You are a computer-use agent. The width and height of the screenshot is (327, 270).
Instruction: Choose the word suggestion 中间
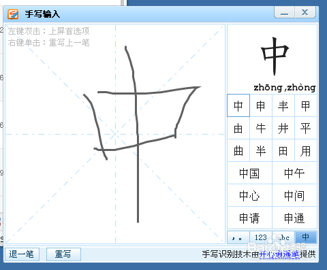[294, 195]
